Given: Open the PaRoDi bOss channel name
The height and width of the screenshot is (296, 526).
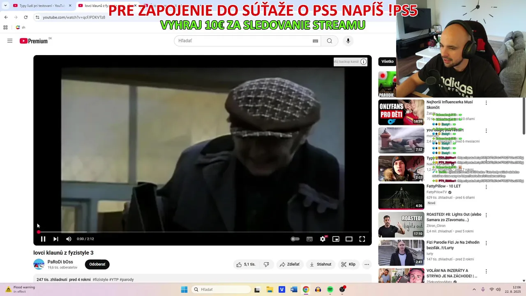Looking at the screenshot, I should 60,262.
